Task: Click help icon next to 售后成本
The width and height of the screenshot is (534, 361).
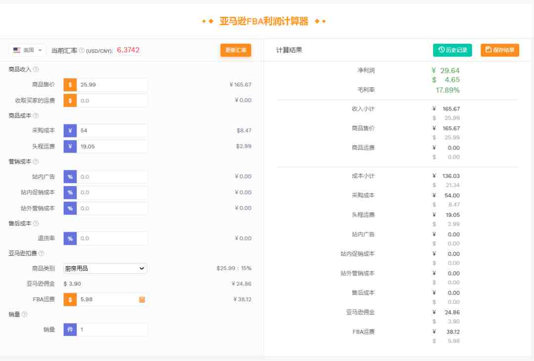Action: coord(36,224)
